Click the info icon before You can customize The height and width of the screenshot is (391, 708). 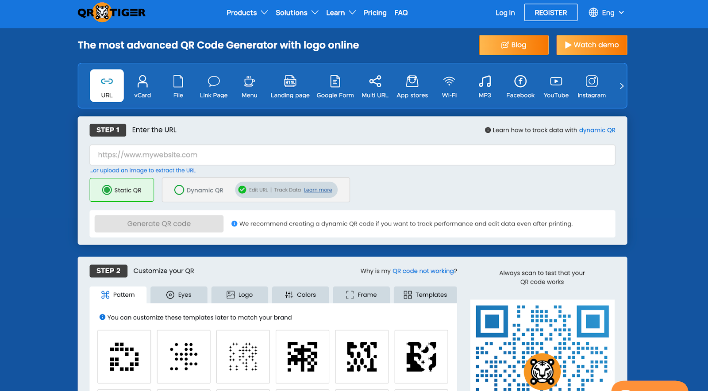[x=102, y=317]
